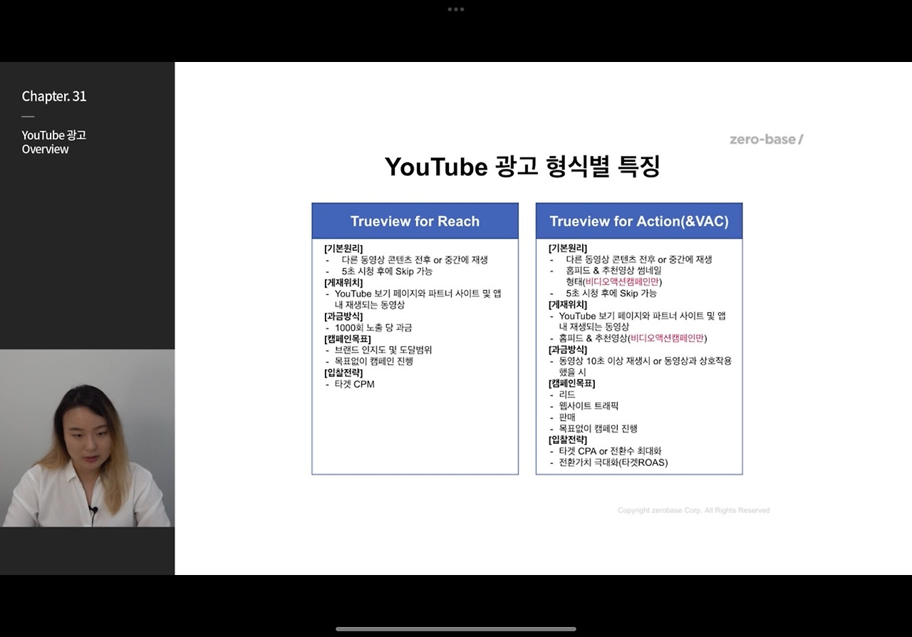Click "[입찰전략]" in the Trueview for Reach box
Screen dimensions: 912x637
click(343, 373)
